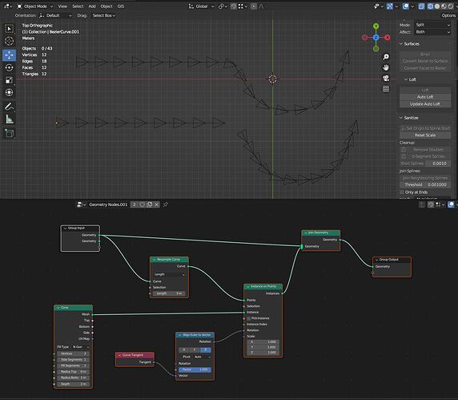Activate the Annotate pencil tool
Viewport: 458px width, 400px height.
[x=9, y=107]
